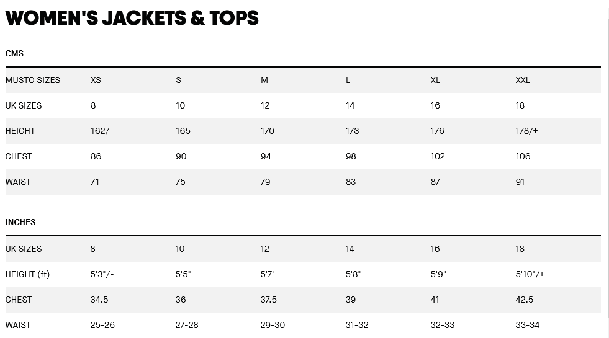Pick waist value 83 in CMS table
The image size is (609, 338).
(351, 182)
